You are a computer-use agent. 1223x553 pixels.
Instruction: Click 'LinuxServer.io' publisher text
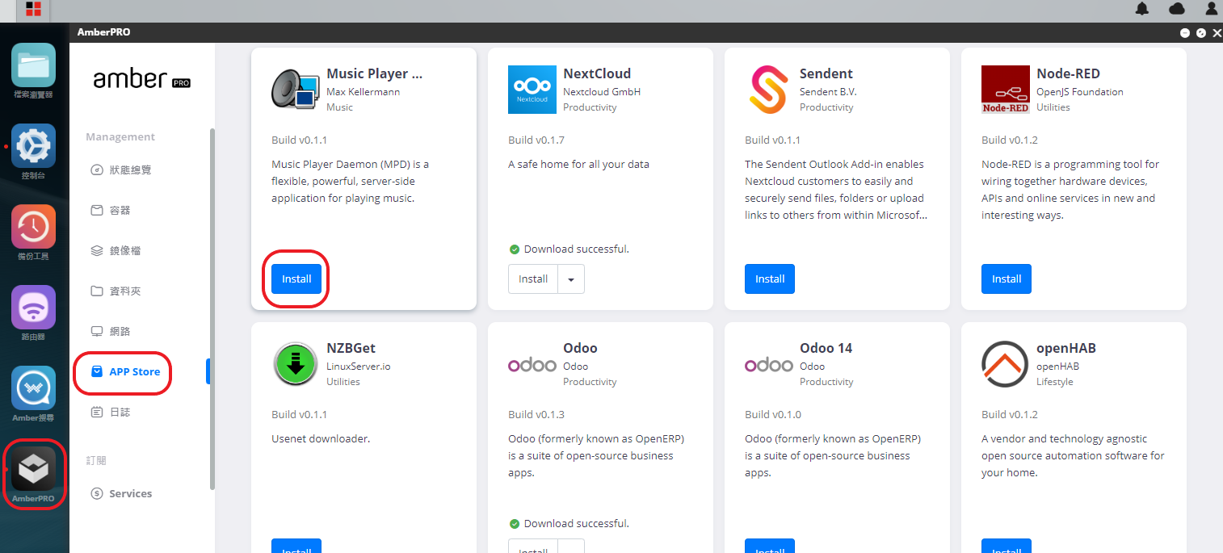coord(358,367)
